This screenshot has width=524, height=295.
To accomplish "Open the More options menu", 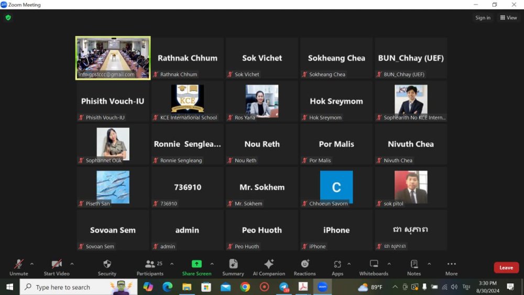I will 451,267.
